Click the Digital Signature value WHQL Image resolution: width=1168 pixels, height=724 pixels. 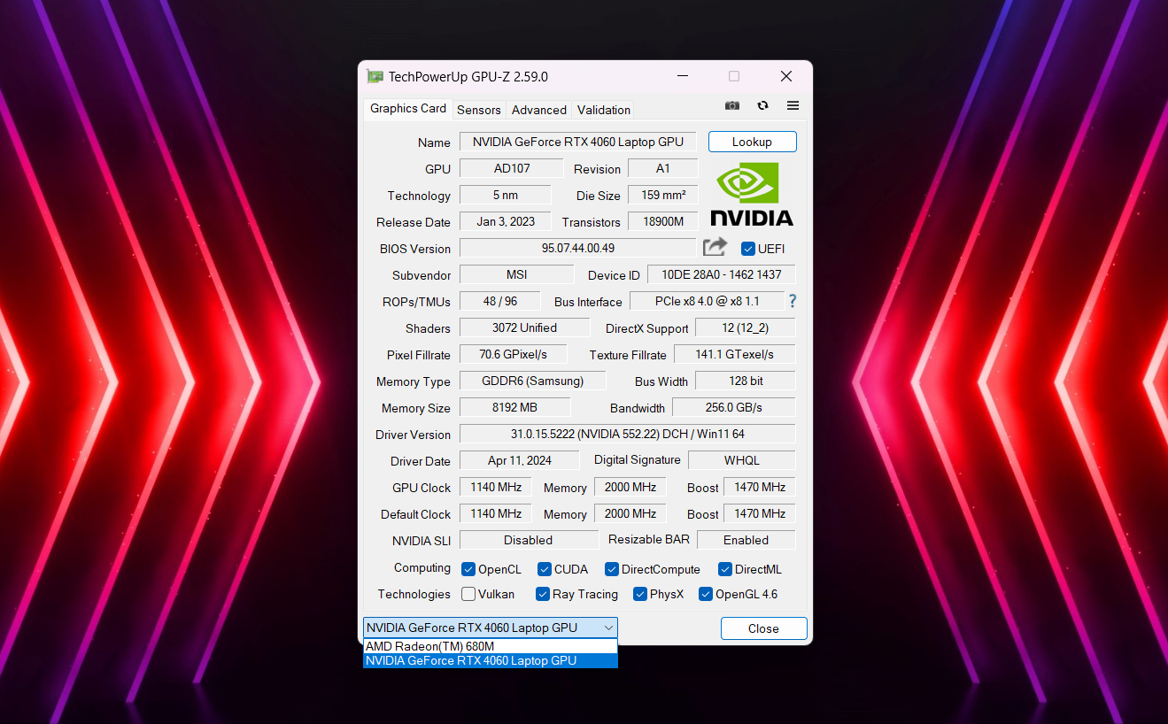(x=742, y=460)
